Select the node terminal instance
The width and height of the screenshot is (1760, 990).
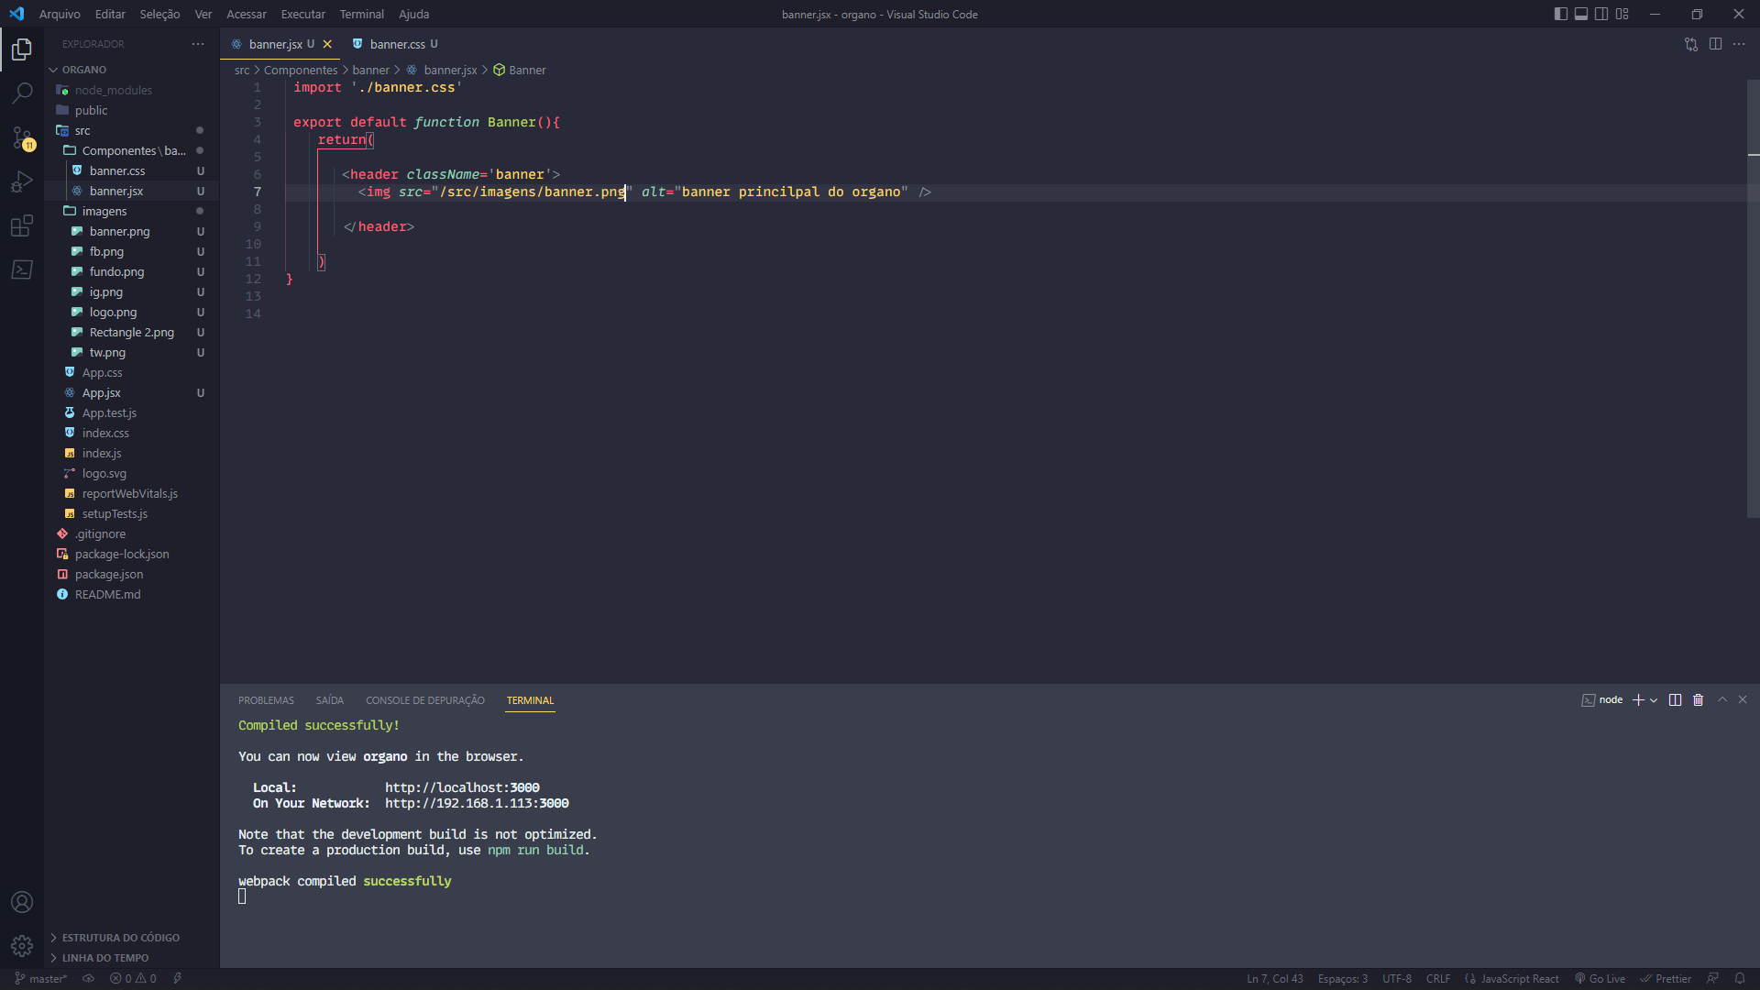[x=1602, y=700]
